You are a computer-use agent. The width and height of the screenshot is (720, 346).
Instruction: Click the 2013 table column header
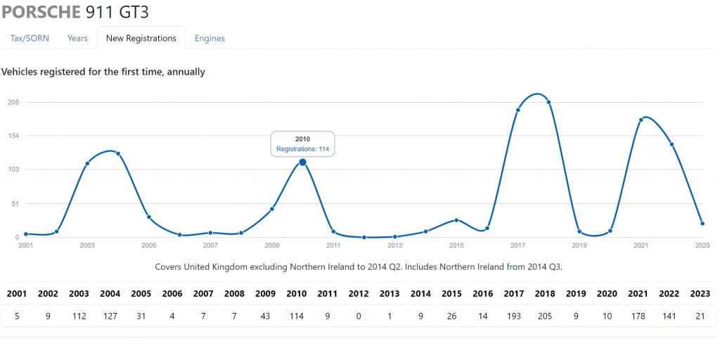click(x=390, y=294)
